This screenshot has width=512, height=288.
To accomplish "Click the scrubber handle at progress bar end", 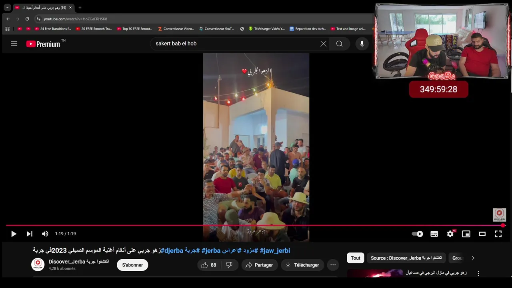I will (503, 225).
